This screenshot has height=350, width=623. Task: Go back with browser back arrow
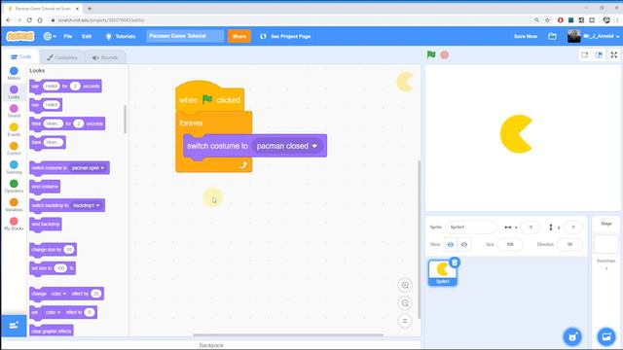pyautogui.click(x=9, y=19)
